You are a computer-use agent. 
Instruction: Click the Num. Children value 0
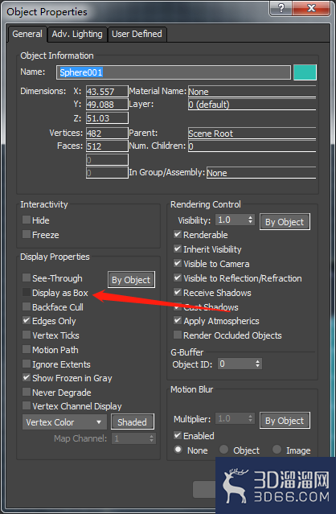[x=252, y=146]
